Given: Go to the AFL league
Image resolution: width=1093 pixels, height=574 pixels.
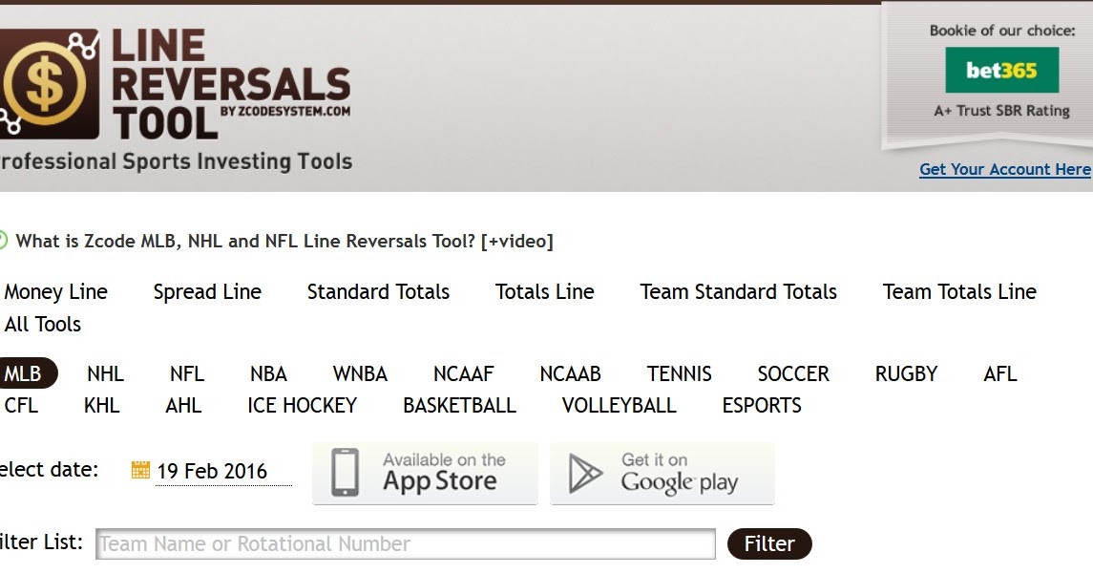Looking at the screenshot, I should point(999,373).
